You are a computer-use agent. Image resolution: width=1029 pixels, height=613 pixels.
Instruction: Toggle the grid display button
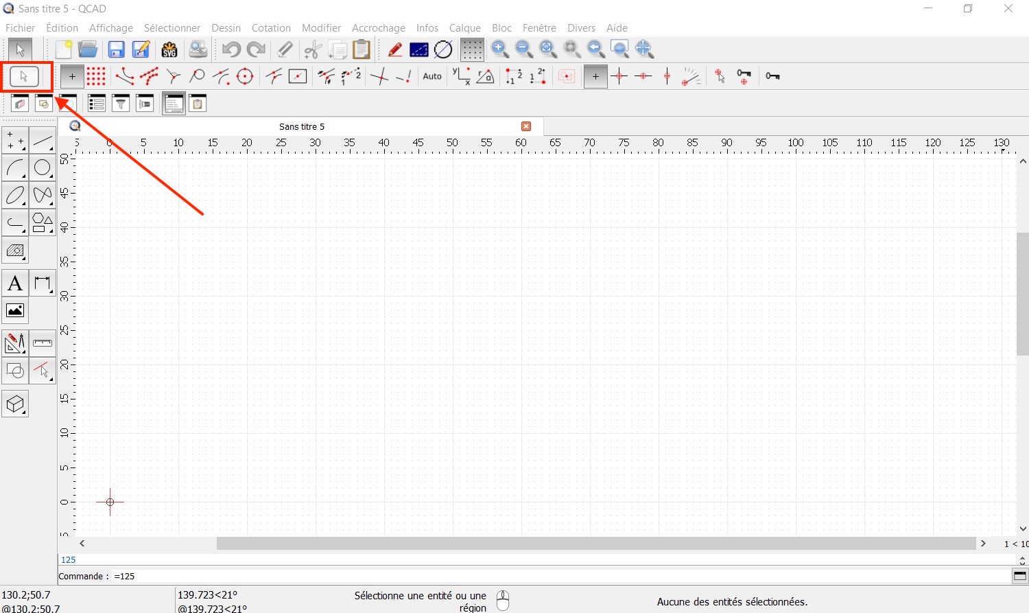coord(471,49)
